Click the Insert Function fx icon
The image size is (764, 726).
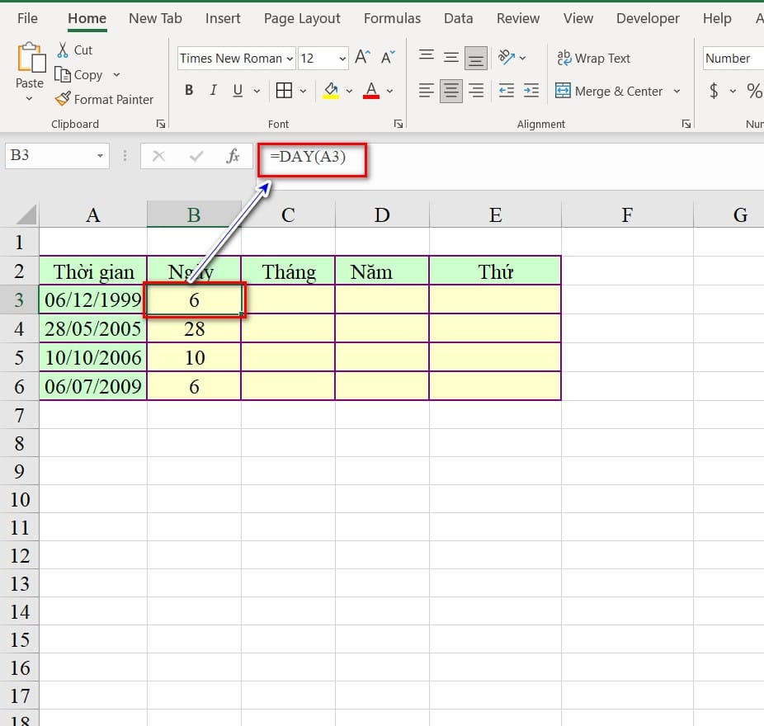(233, 156)
